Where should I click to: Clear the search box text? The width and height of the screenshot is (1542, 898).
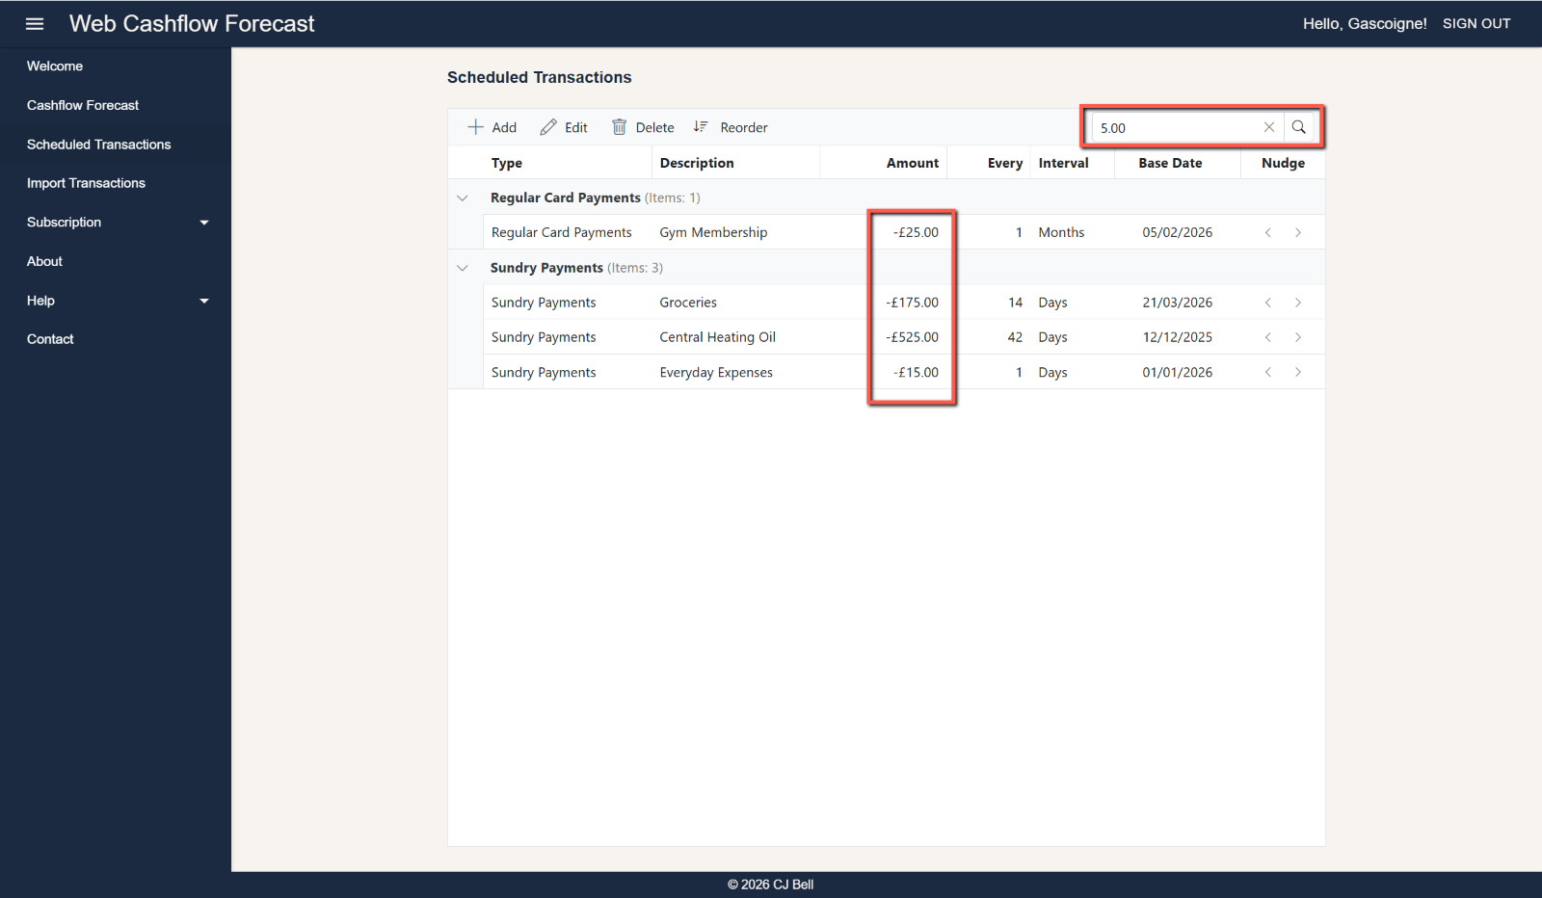pos(1268,127)
